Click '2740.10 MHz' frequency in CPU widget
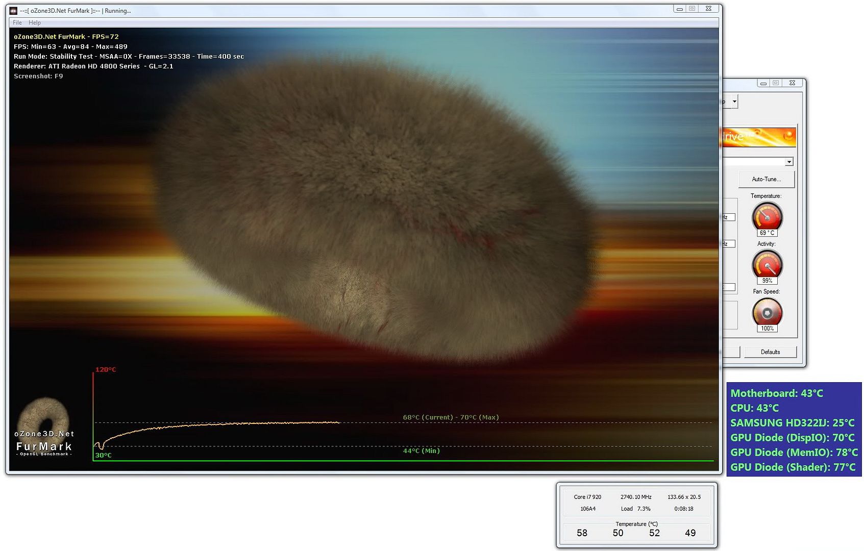 pos(636,497)
